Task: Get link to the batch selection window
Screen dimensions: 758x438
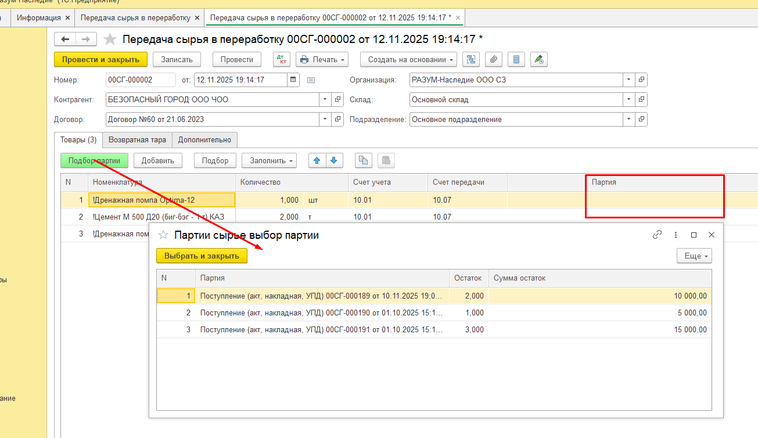Action: 657,235
